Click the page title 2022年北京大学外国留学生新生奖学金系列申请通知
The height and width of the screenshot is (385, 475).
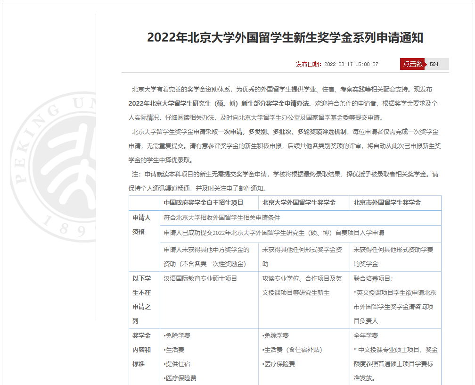tap(285, 38)
